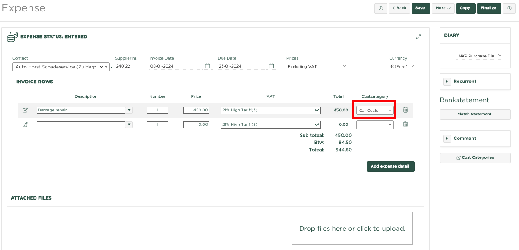Expand the expense panel to fullscreen
Screen dimensions: 519x250
(419, 37)
